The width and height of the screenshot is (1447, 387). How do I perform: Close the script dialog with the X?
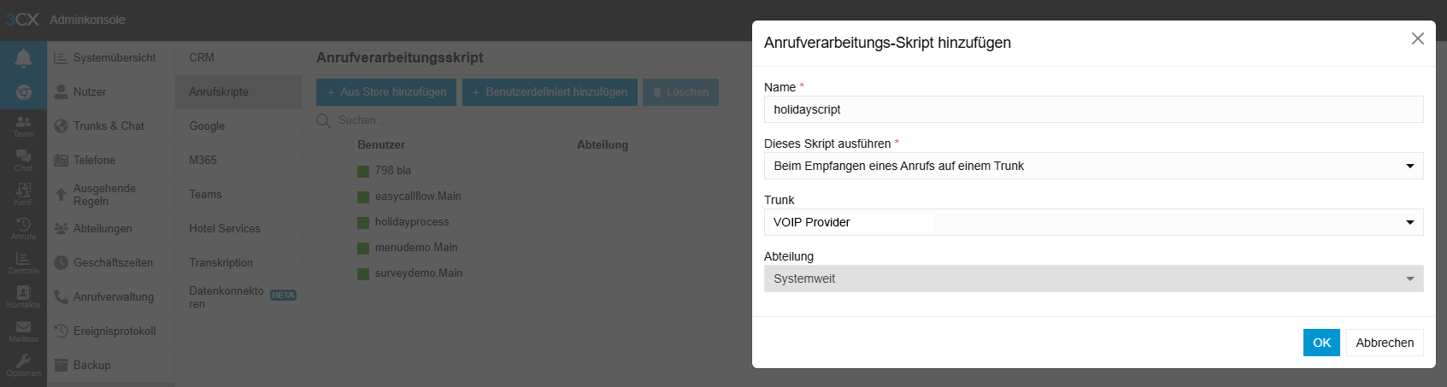[1417, 38]
